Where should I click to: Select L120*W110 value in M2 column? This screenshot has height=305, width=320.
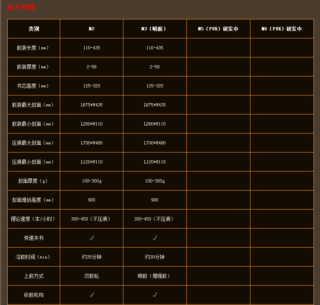tap(92, 162)
